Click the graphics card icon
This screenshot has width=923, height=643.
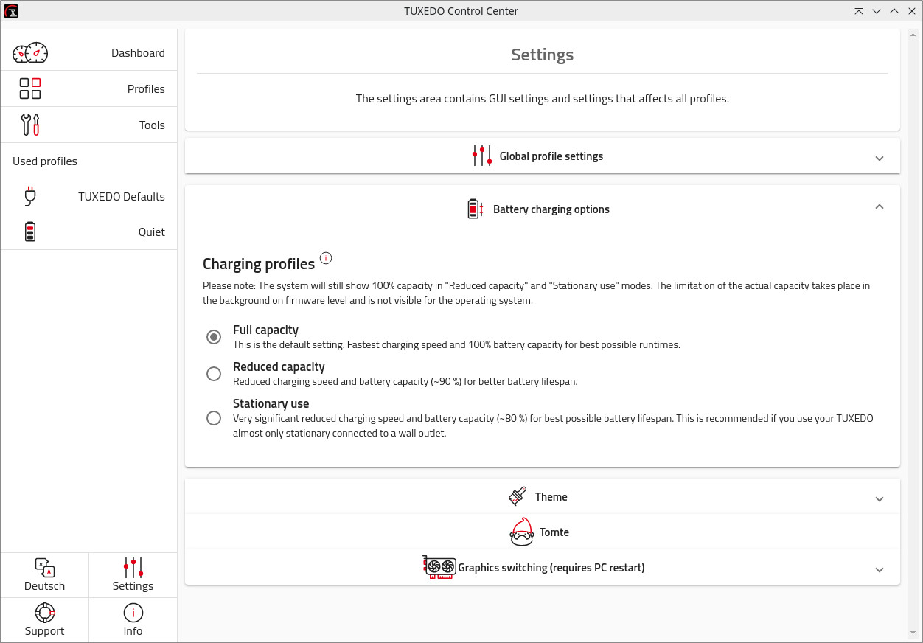439,567
